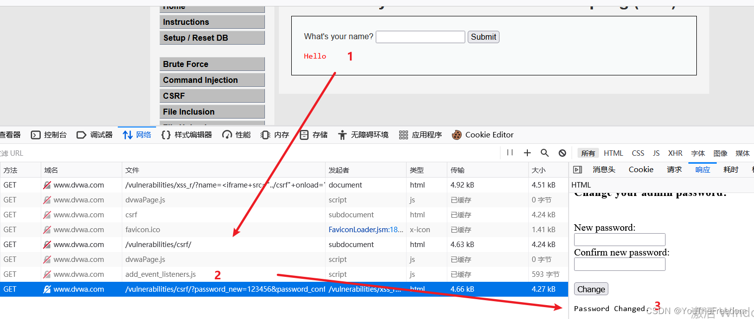
Task: Select the password_new=123456 request row
Action: tap(284, 289)
